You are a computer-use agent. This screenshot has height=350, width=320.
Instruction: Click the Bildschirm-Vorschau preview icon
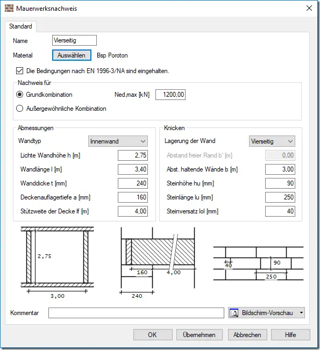click(x=234, y=313)
